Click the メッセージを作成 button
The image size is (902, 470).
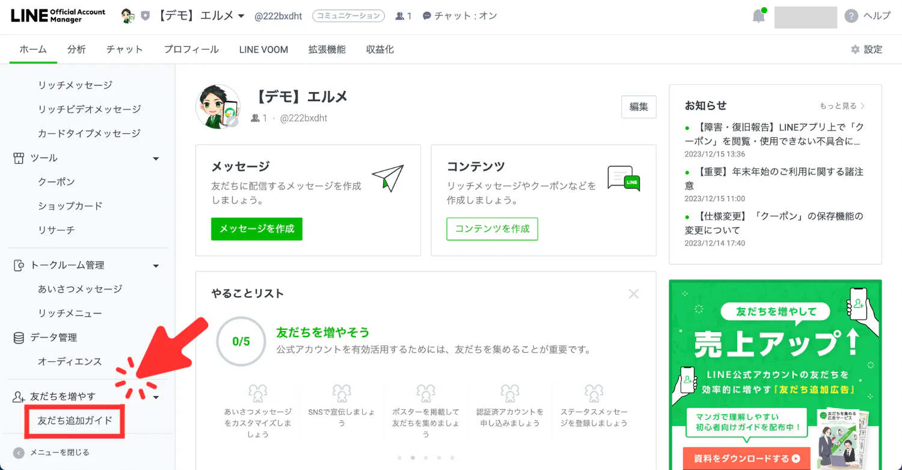tap(257, 229)
